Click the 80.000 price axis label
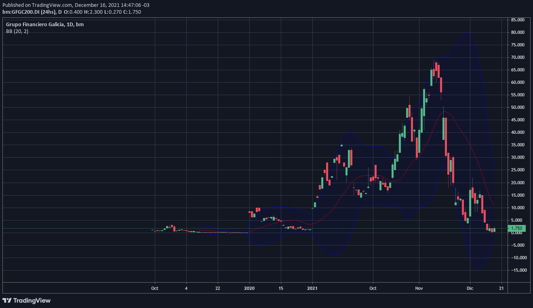This screenshot has height=308, width=533. coord(518,32)
